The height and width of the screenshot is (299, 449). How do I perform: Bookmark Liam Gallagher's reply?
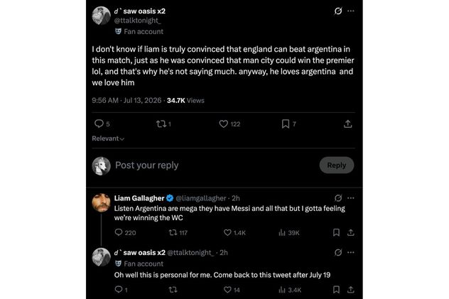337,232
